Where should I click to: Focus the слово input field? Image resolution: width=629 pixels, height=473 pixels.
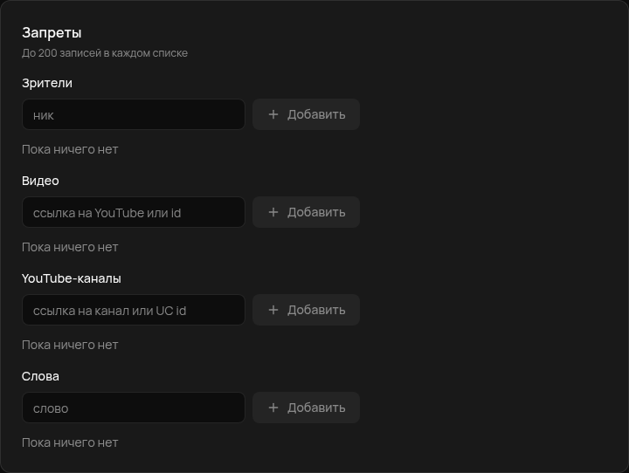coord(134,408)
